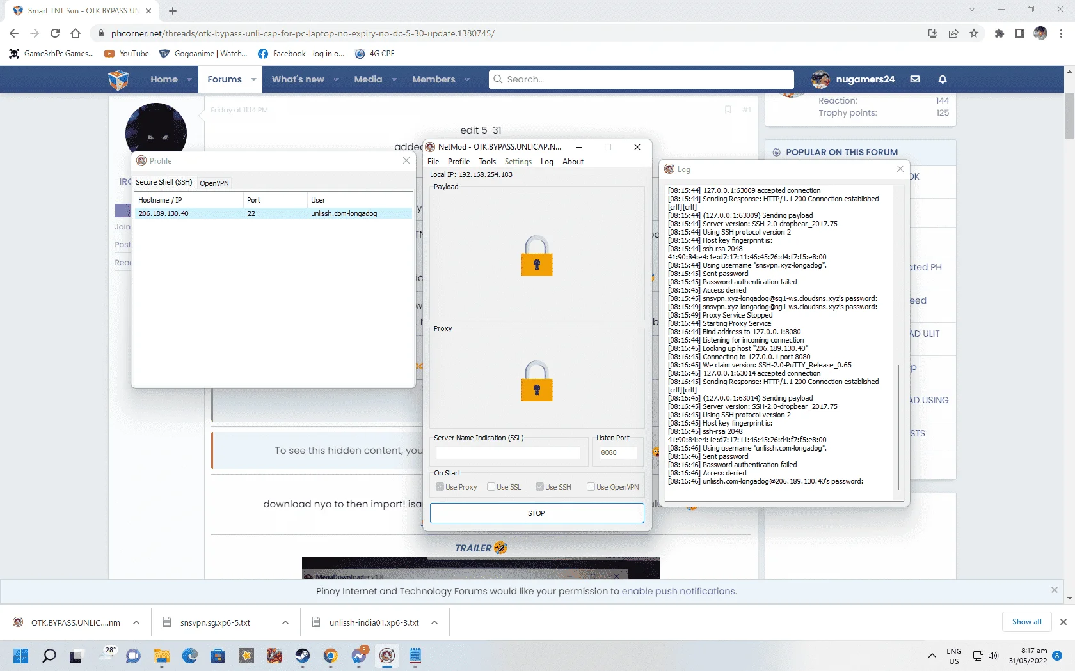Open the Members nav link

(x=434, y=79)
